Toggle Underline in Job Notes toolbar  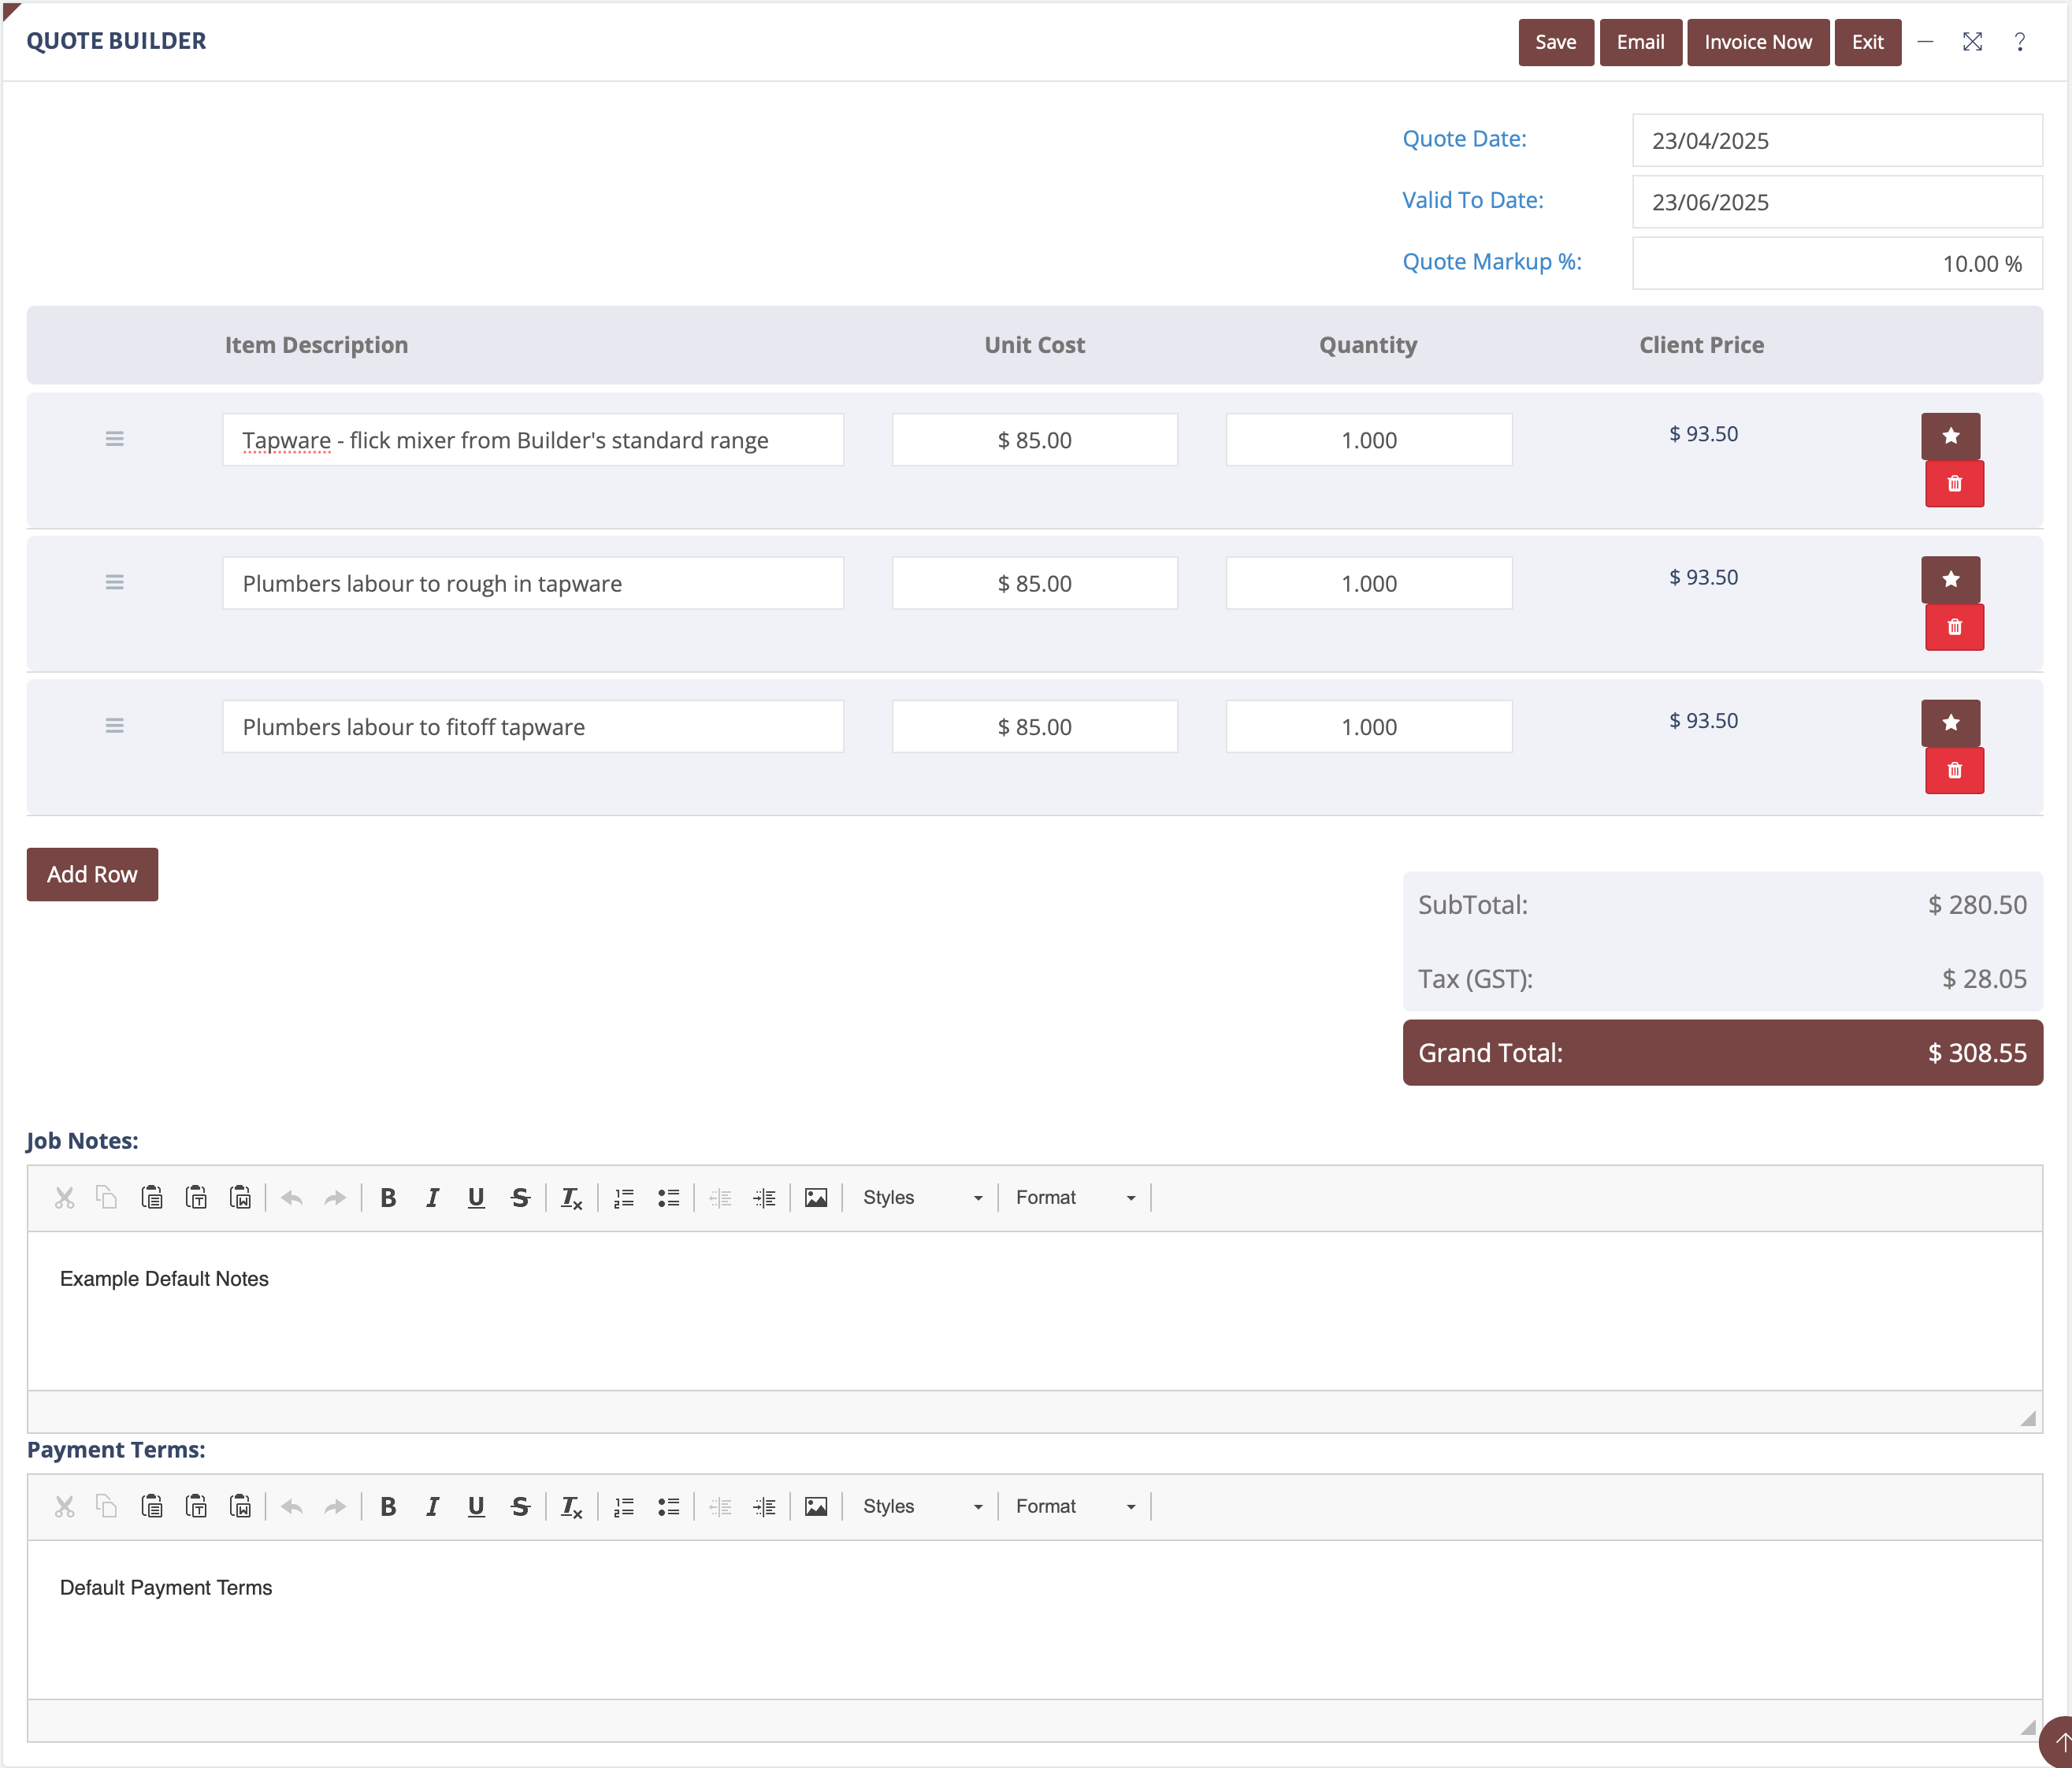pyautogui.click(x=476, y=1198)
